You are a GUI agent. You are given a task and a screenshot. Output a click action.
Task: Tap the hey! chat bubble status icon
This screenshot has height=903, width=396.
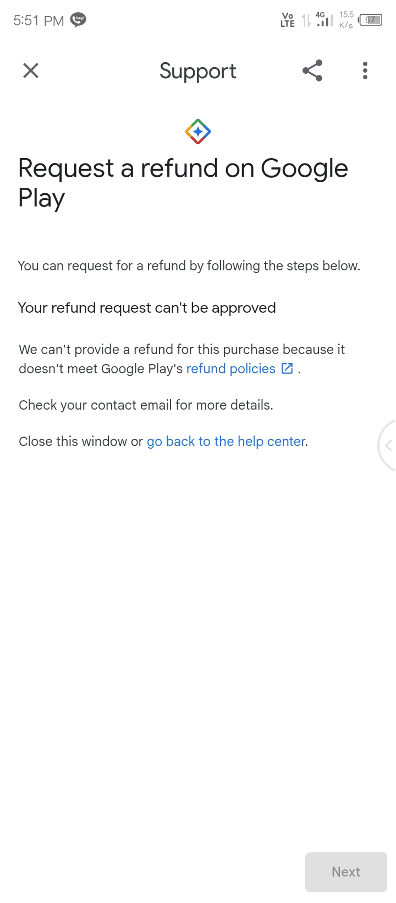[x=78, y=20]
